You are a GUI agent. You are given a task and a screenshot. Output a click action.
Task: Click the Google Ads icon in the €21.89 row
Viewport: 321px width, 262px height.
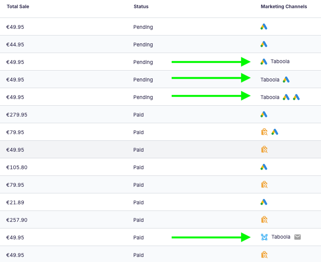pyautogui.click(x=264, y=202)
